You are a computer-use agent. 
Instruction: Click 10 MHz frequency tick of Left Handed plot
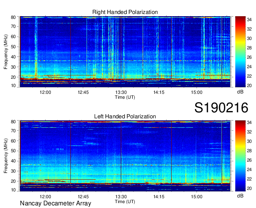click(x=13, y=190)
